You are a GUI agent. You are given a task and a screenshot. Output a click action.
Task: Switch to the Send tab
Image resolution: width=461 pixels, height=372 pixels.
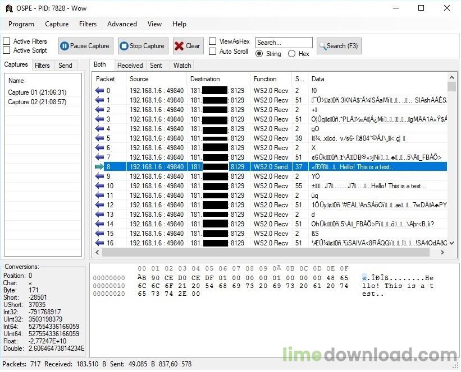click(x=65, y=66)
